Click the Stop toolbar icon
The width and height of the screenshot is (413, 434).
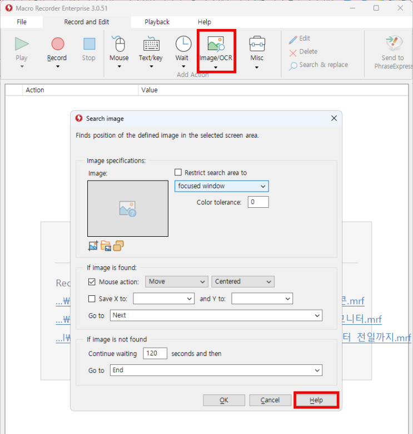tap(89, 44)
